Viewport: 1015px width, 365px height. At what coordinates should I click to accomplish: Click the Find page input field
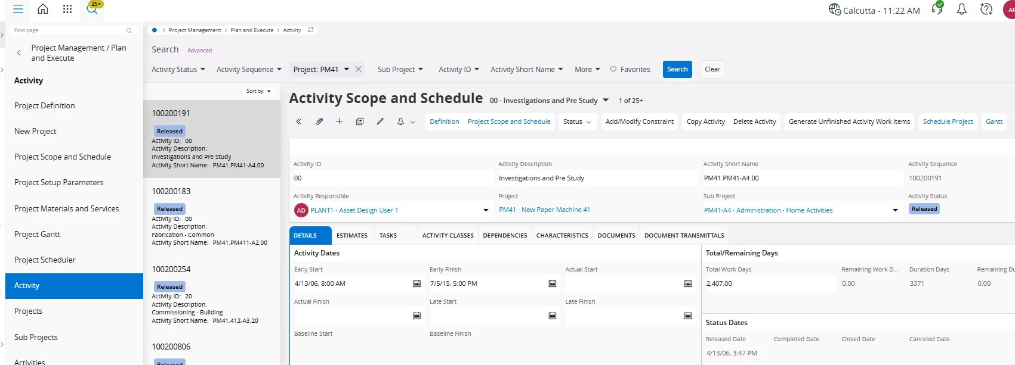pos(73,30)
